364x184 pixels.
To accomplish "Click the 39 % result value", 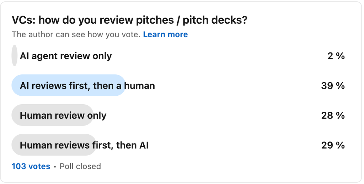I will (x=333, y=86).
